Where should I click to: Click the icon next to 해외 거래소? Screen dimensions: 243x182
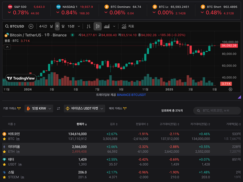[x=125, y=109]
